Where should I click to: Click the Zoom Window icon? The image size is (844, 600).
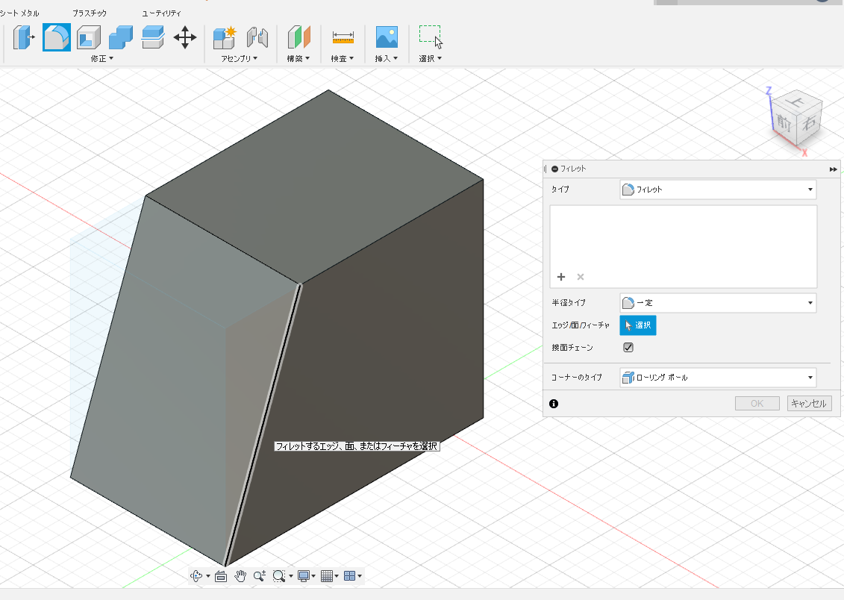click(x=279, y=576)
